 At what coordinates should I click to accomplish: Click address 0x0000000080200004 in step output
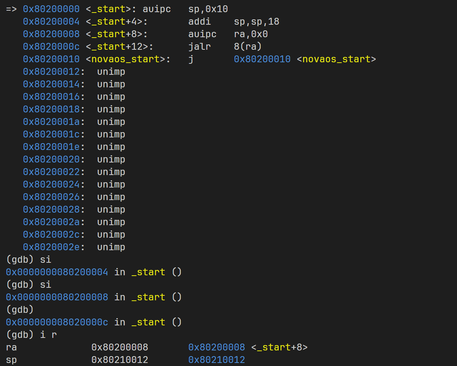(x=57, y=272)
